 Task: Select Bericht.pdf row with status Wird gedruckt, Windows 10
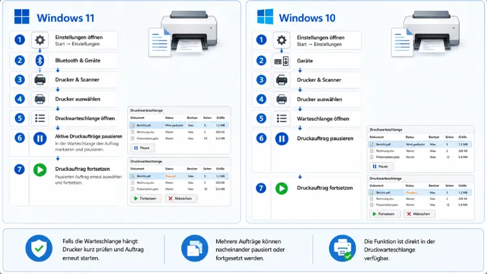click(x=420, y=144)
